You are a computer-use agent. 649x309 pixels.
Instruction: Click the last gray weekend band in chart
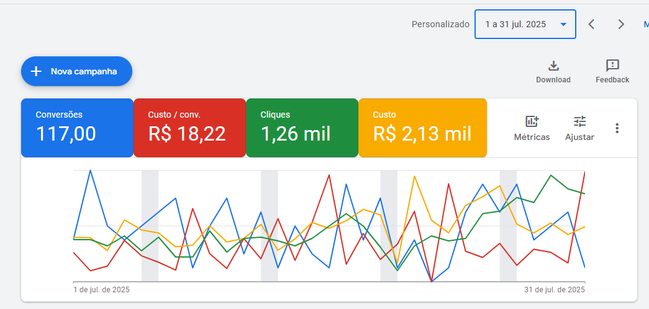508,226
